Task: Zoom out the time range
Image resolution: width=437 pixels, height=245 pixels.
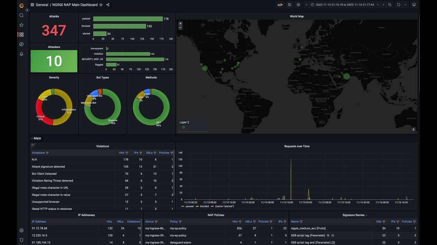Action: 390,5
